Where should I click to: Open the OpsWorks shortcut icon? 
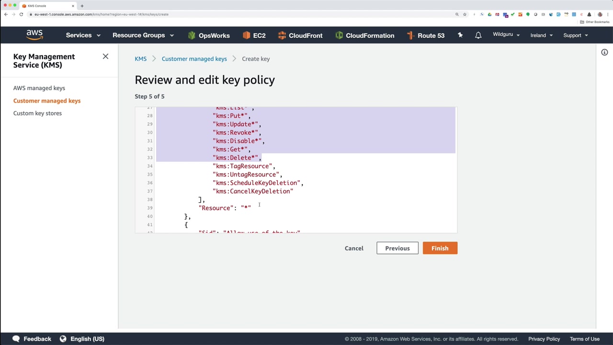(192, 35)
